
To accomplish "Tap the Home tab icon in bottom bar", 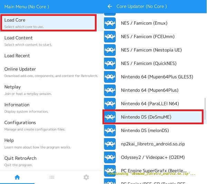I will point(17,177).
